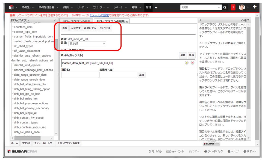Open モバイル in the footer
Screen dimensions: 265x162
coord(155,152)
